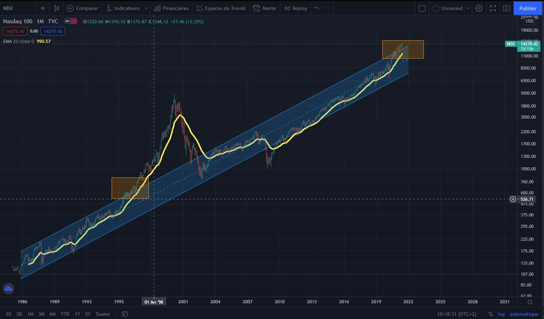Image resolution: width=544 pixels, height=319 pixels.
Task: Open the M timeframe interval dropdown
Action: point(43,8)
